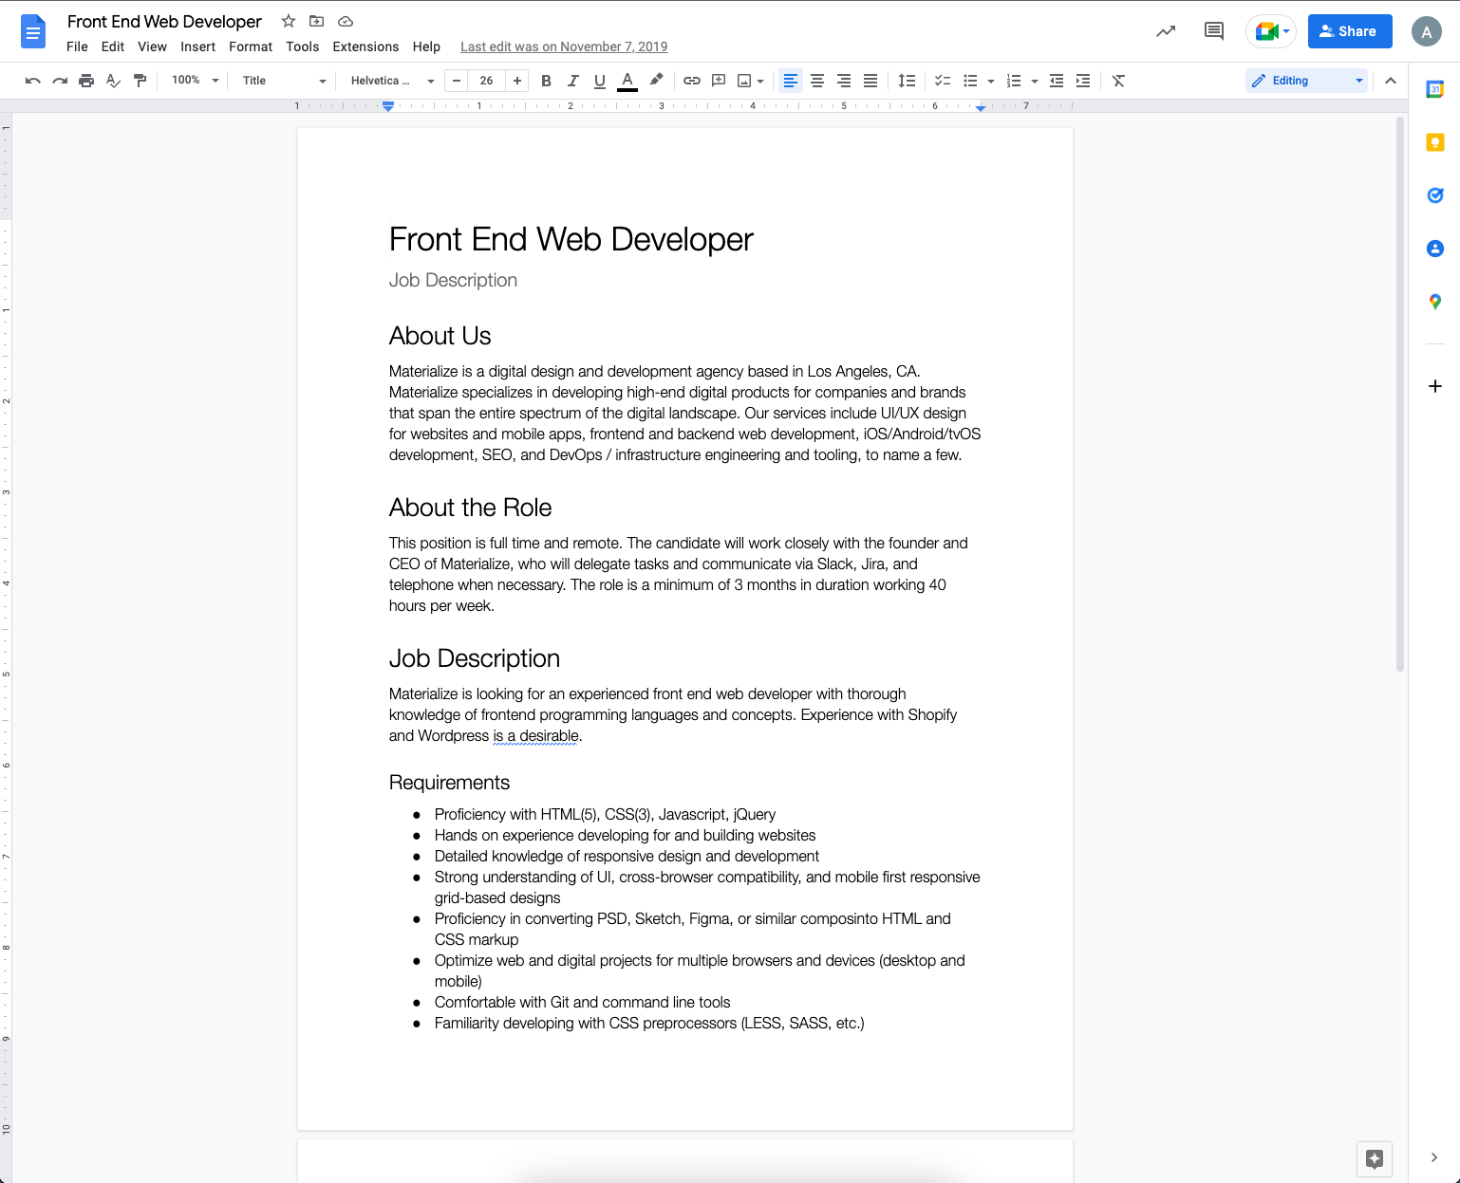The height and width of the screenshot is (1183, 1460).
Task: Open Keep notes in side panel
Action: click(1435, 142)
